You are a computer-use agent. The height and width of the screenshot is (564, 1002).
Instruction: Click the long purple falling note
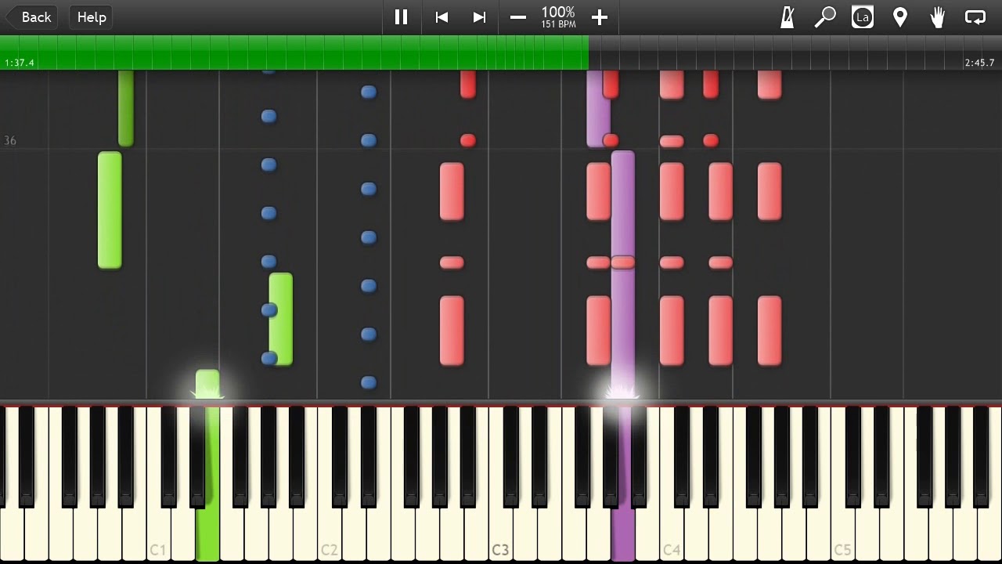pyautogui.click(x=623, y=274)
